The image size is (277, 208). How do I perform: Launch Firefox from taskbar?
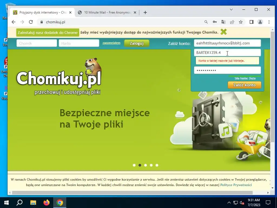(47, 203)
